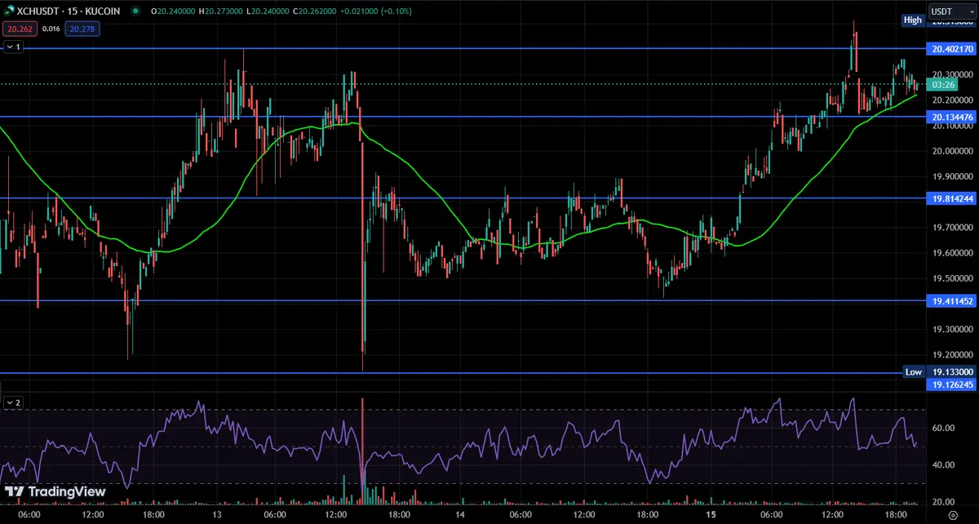Click the 60.00 RSI scale label
This screenshot has width=979, height=524.
pos(942,428)
